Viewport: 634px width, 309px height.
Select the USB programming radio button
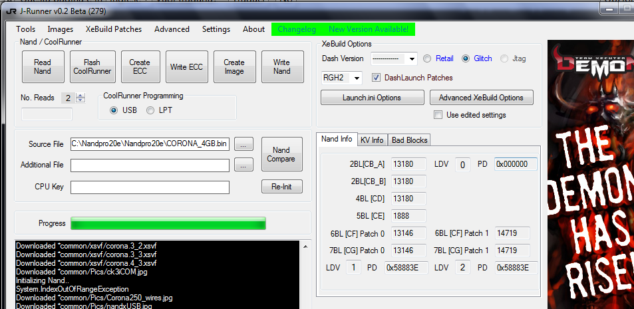(114, 110)
